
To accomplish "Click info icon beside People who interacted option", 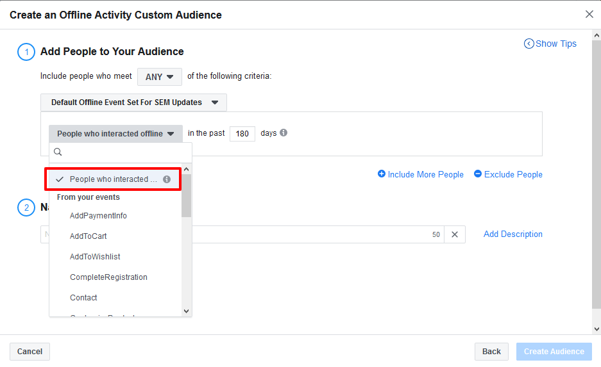I will tap(167, 179).
